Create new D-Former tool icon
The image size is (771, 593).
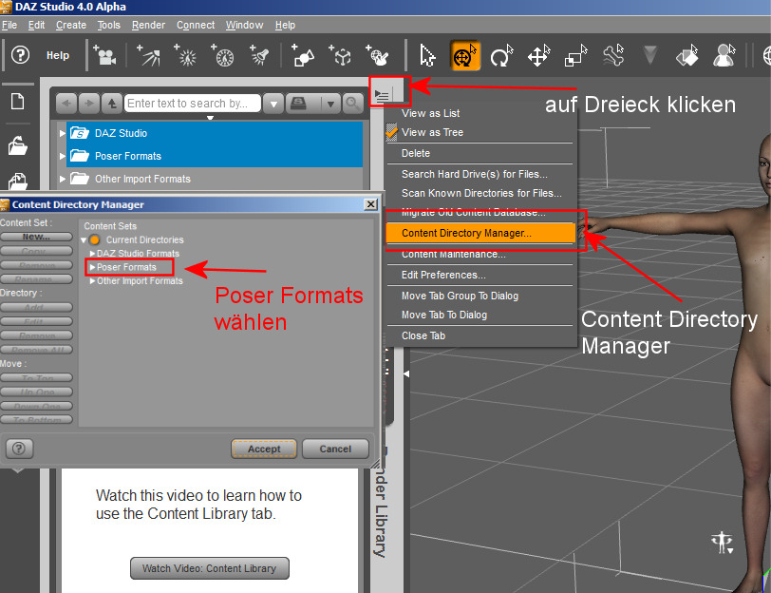point(377,55)
